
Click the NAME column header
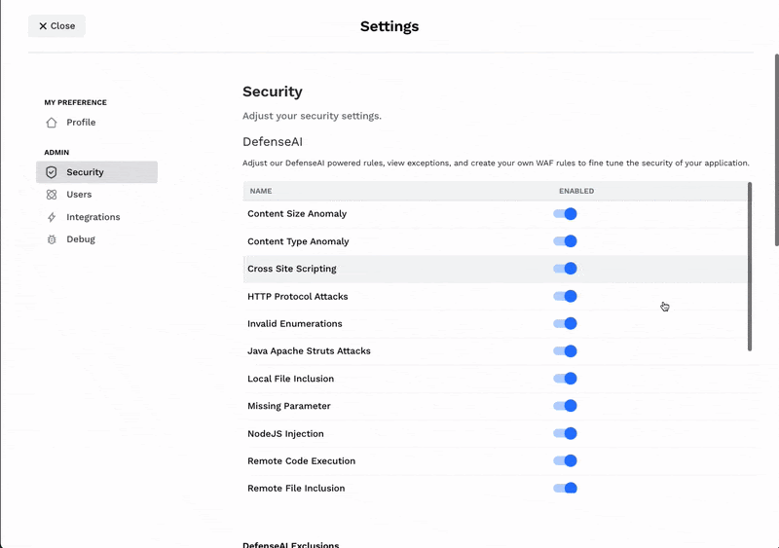pyautogui.click(x=261, y=191)
